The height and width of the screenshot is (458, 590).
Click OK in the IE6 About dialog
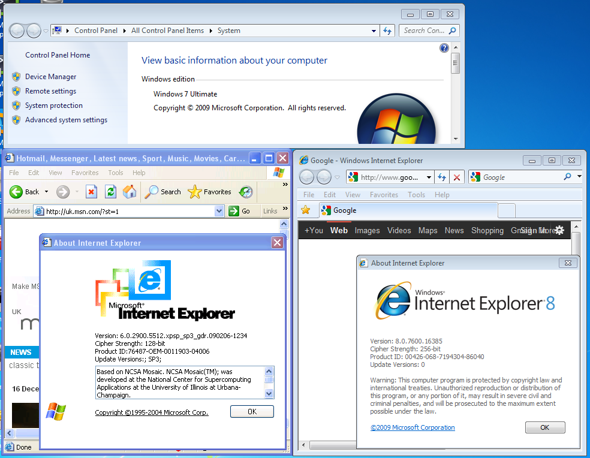click(252, 412)
